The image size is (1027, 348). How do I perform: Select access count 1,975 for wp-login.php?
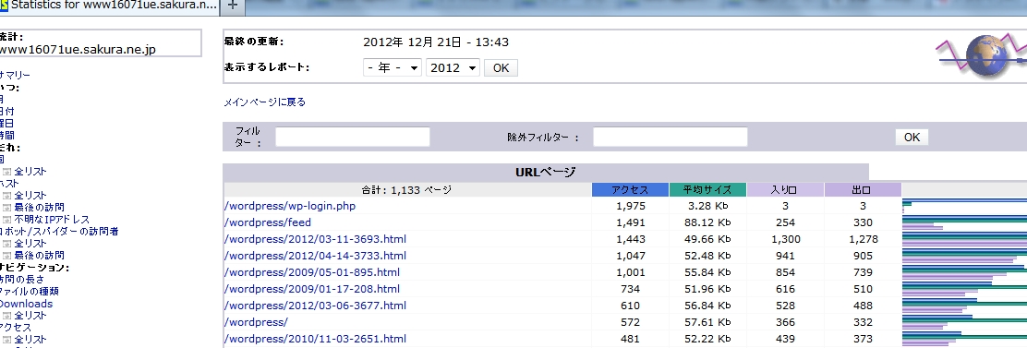click(x=631, y=206)
